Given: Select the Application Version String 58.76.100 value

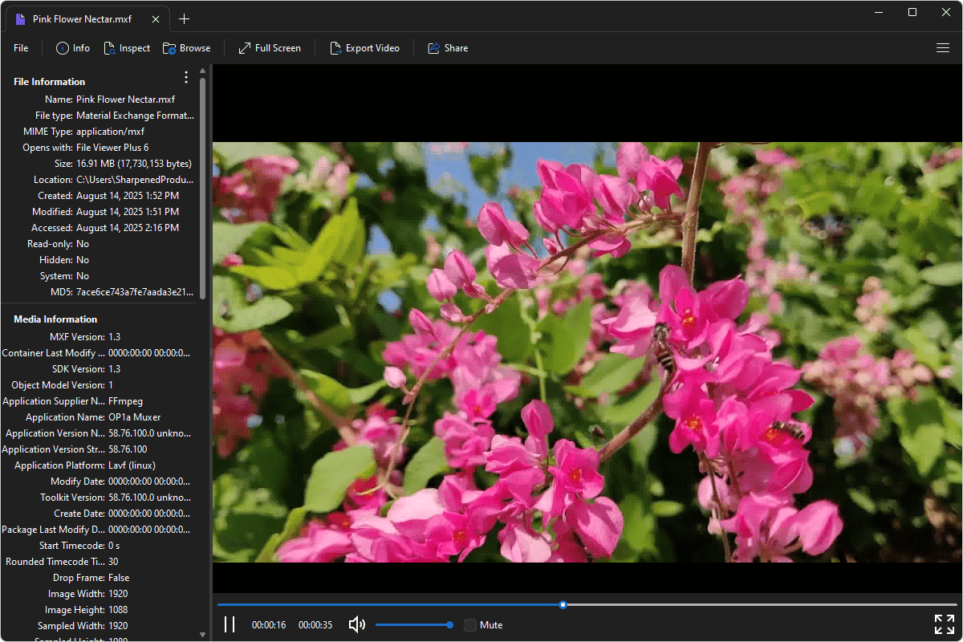Looking at the screenshot, I should pos(128,449).
